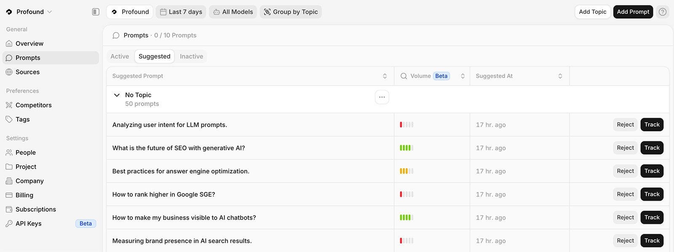Open Sources in the sidebar
Screen dimensions: 674x252
point(51,72)
